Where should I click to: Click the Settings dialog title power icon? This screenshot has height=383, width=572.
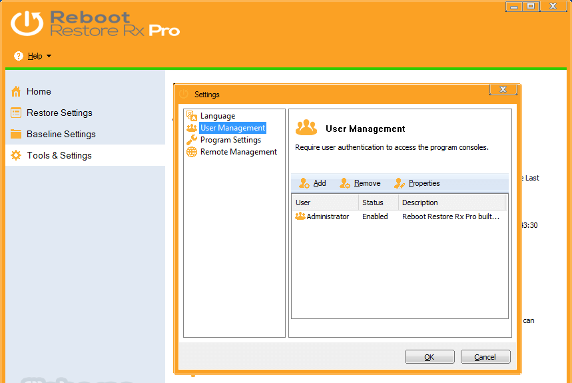click(184, 94)
